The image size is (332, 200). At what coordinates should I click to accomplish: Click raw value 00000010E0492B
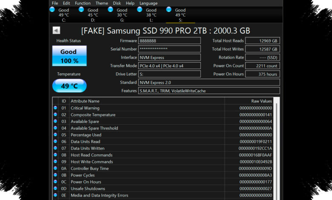click(x=256, y=162)
